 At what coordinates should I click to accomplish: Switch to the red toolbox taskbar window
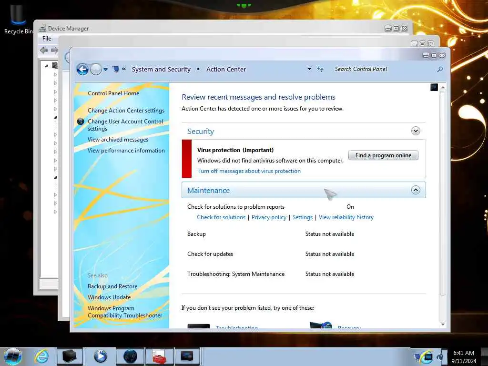click(x=159, y=356)
